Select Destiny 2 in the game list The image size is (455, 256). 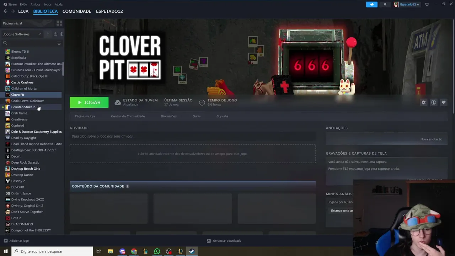pyautogui.click(x=18, y=181)
